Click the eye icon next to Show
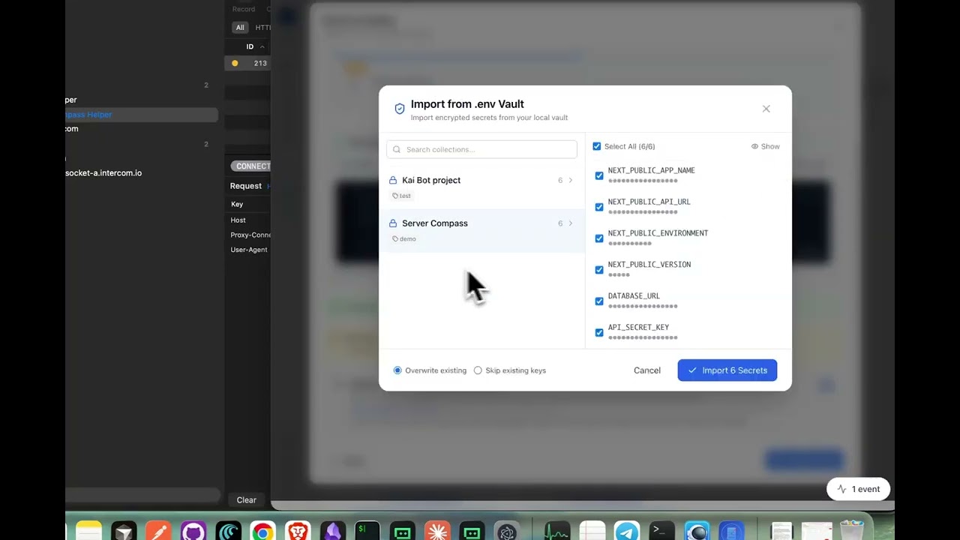The image size is (960, 540). coord(754,146)
